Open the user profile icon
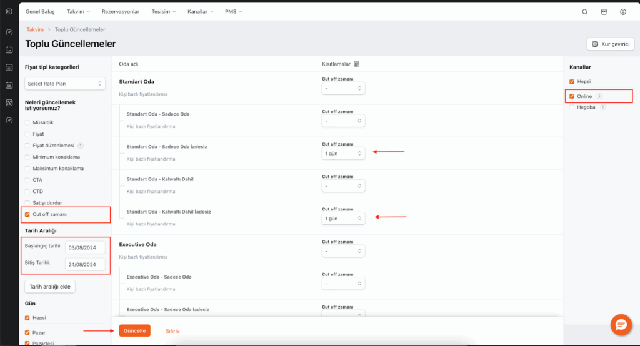Image resolution: width=640 pixels, height=346 pixels. pyautogui.click(x=622, y=12)
